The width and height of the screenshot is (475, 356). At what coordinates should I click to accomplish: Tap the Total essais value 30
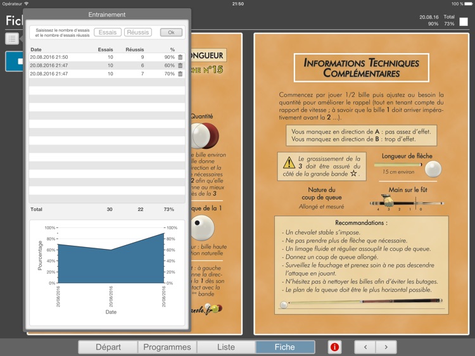110,209
